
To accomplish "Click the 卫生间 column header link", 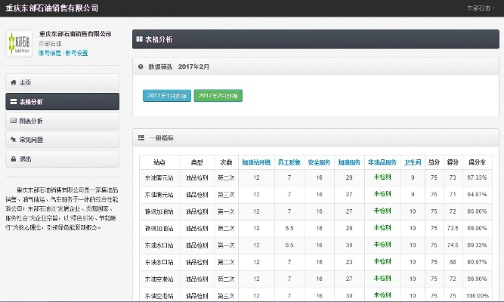I will (413, 162).
